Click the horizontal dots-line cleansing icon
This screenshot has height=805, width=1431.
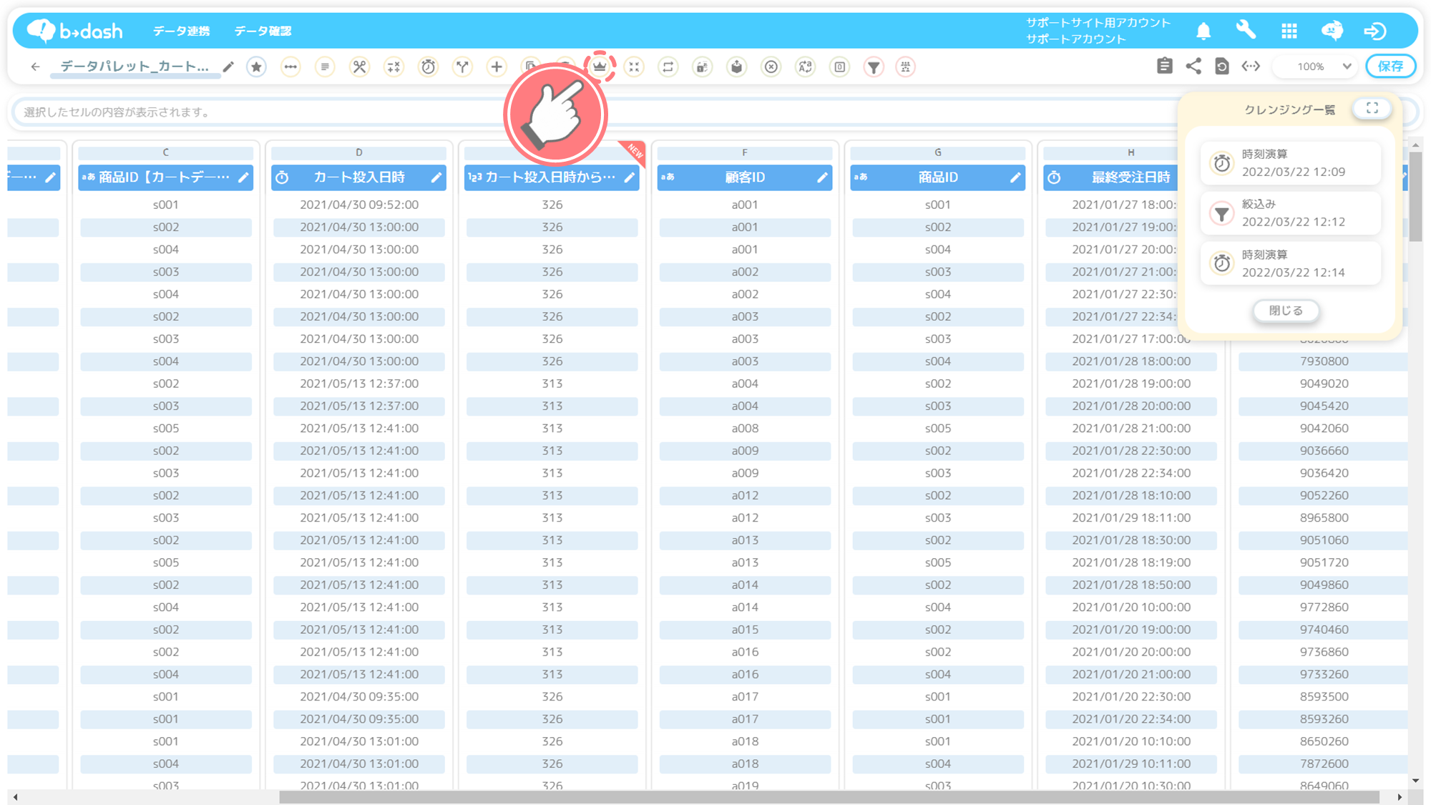(290, 67)
